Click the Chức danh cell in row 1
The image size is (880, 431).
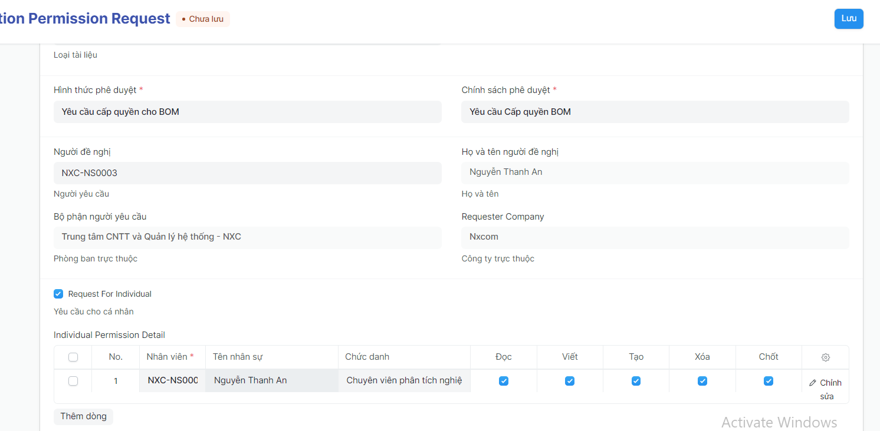pos(404,380)
